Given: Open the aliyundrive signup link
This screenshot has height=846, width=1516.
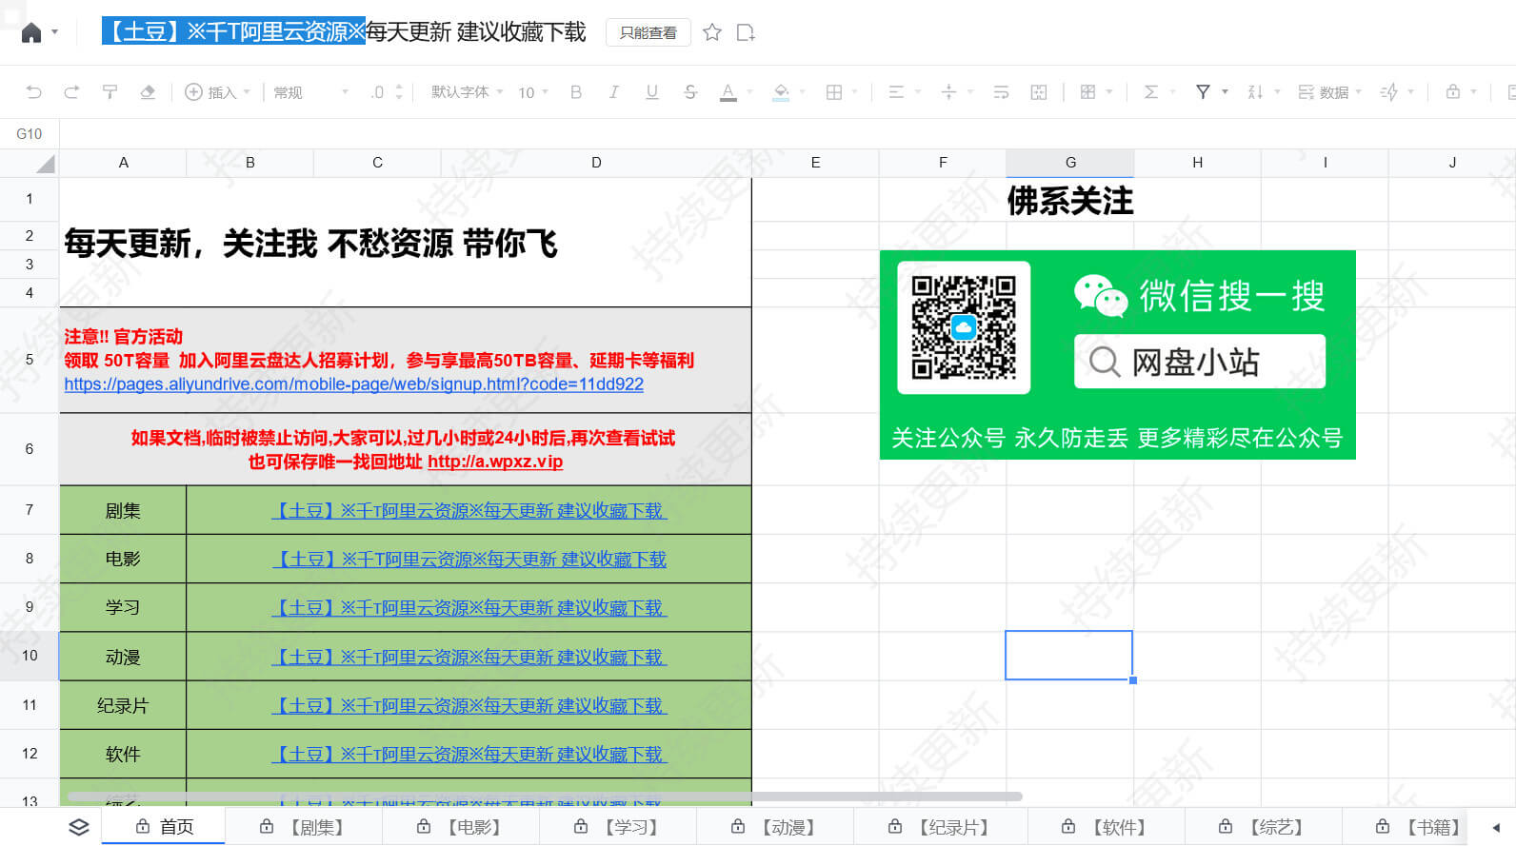Looking at the screenshot, I should [353, 384].
